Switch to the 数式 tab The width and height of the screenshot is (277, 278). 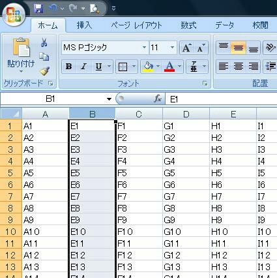click(x=188, y=25)
